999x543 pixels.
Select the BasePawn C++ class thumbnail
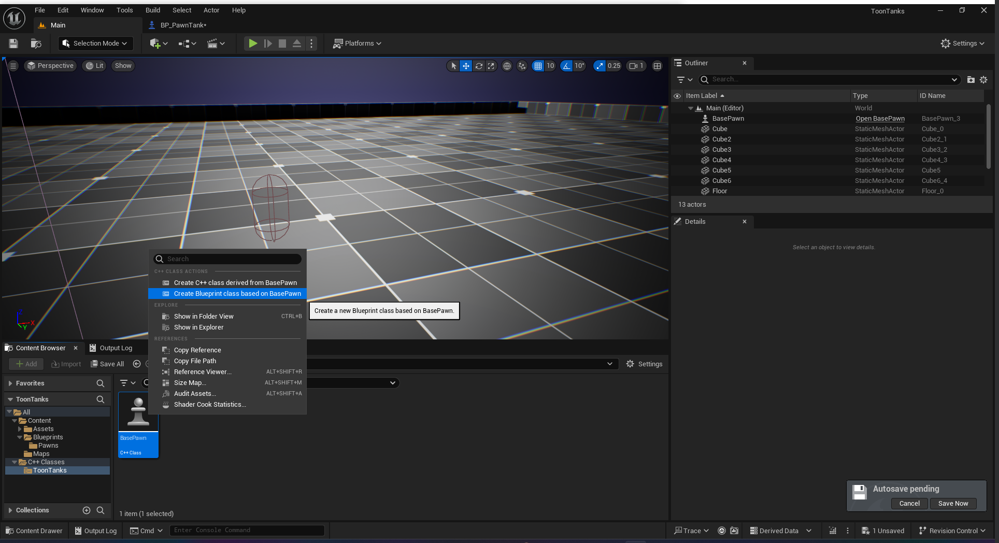(138, 425)
